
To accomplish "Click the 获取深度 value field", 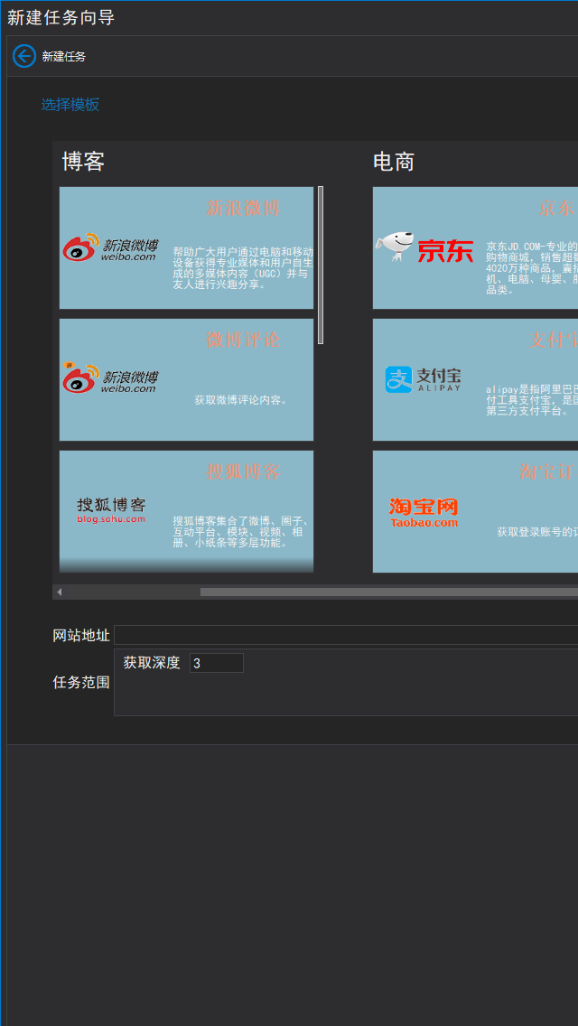I will [x=216, y=663].
